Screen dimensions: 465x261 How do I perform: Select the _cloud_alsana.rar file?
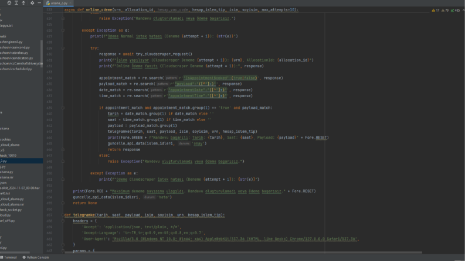click(12, 204)
